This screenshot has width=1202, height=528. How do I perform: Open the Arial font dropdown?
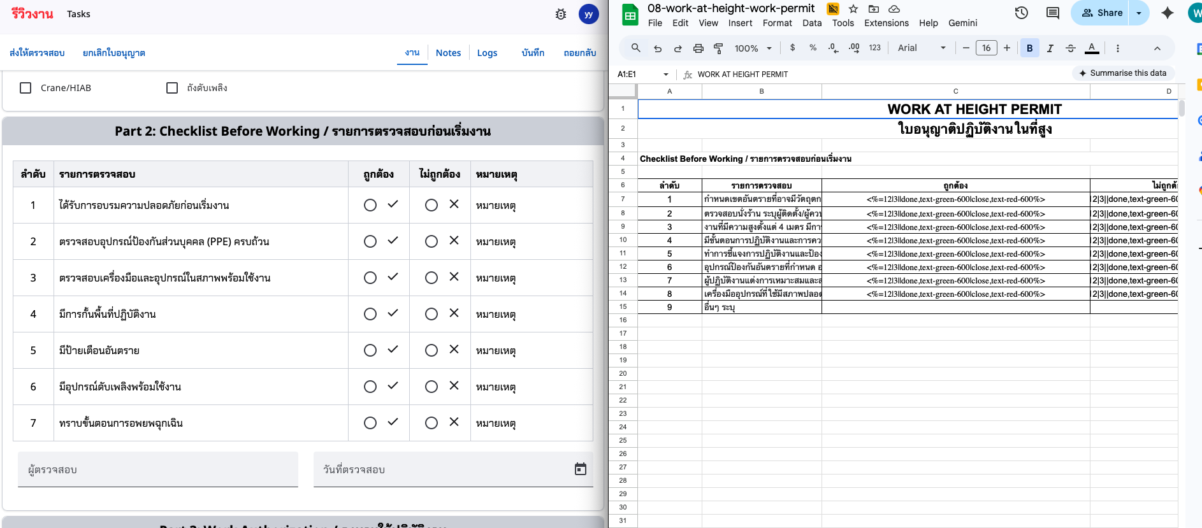[922, 48]
